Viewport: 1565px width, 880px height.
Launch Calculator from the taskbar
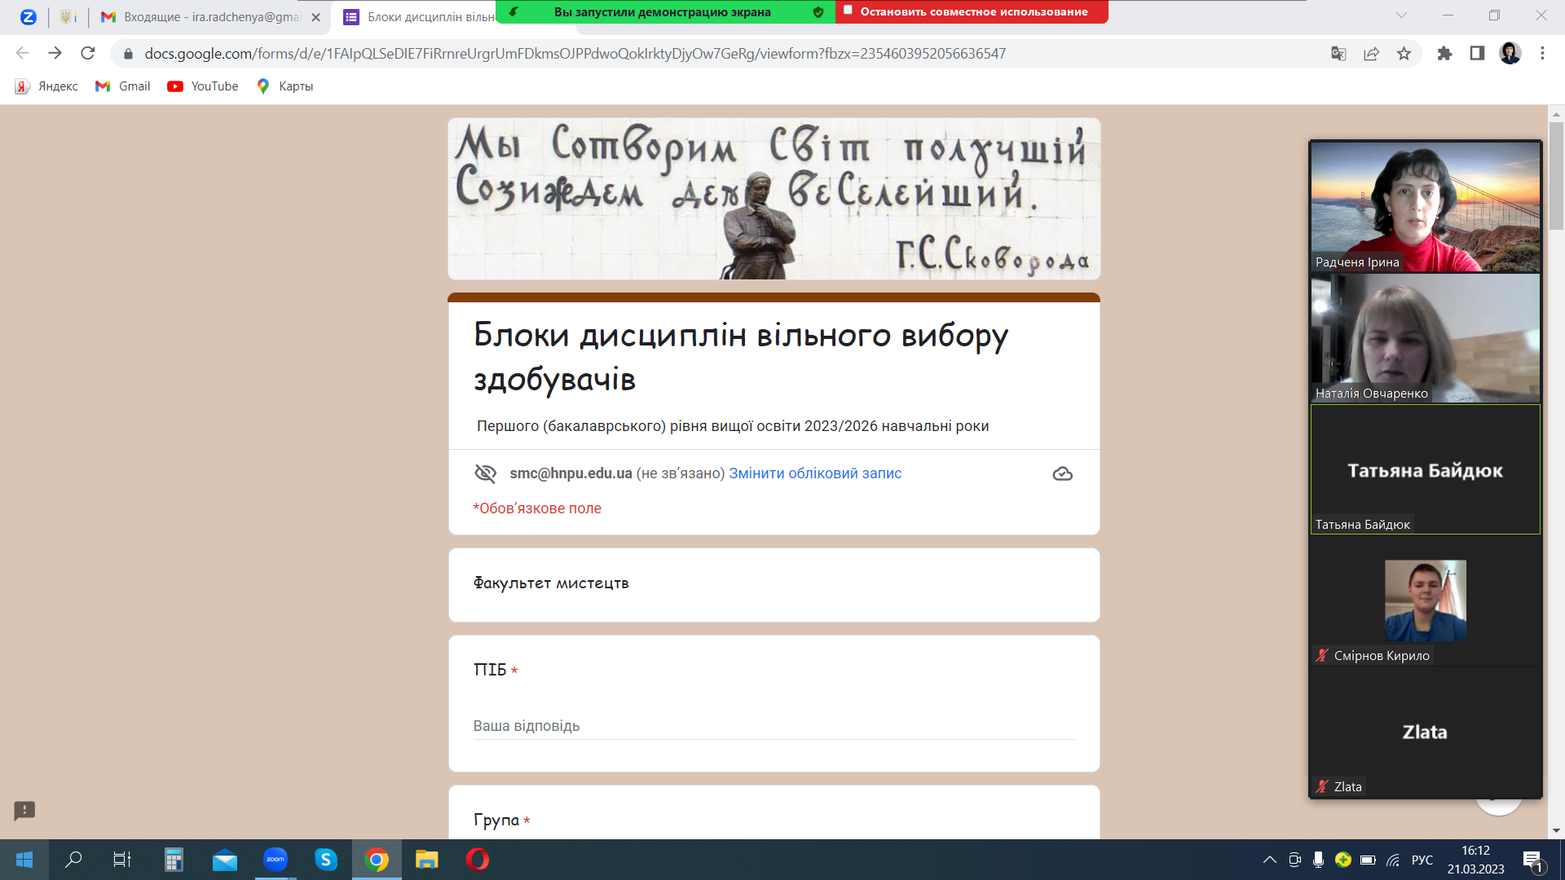point(174,860)
